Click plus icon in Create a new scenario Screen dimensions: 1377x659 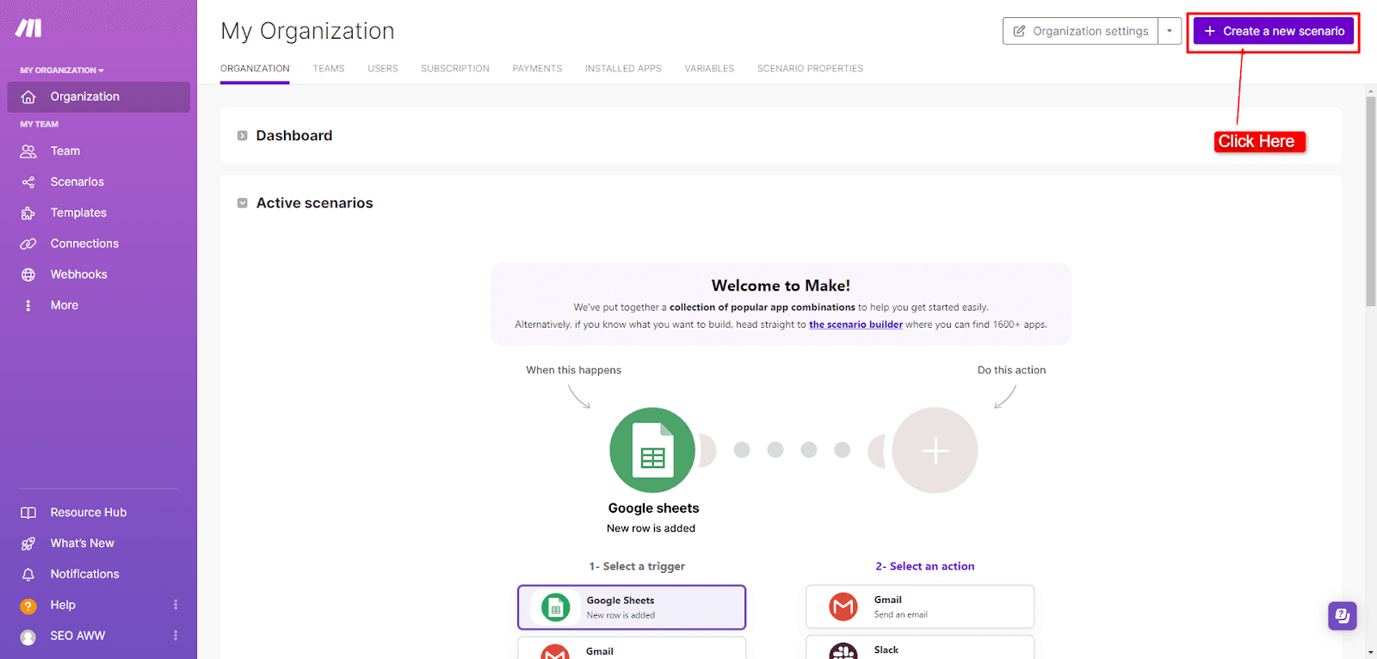point(1209,31)
